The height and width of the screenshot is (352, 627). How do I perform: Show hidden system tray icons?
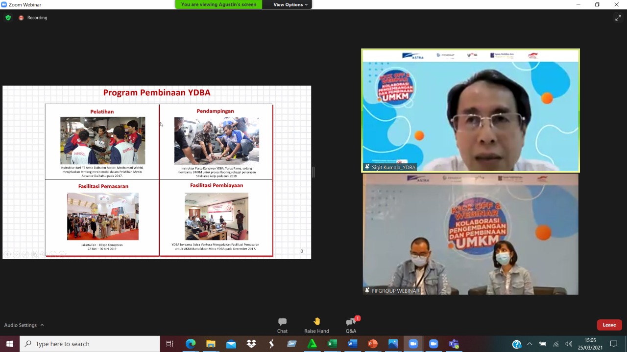tap(530, 344)
